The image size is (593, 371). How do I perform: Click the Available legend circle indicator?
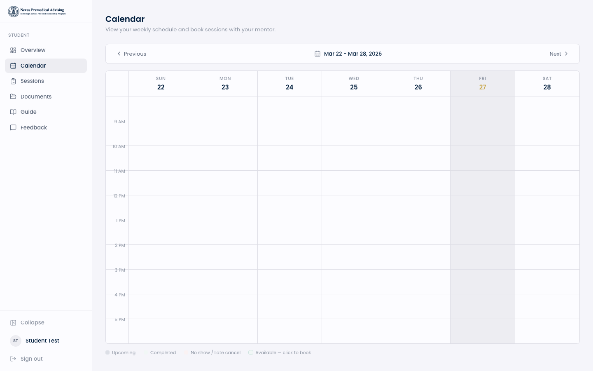[x=251, y=352]
